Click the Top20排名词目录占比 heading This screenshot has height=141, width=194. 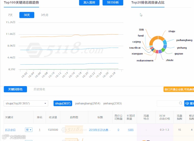(x=148, y=2)
